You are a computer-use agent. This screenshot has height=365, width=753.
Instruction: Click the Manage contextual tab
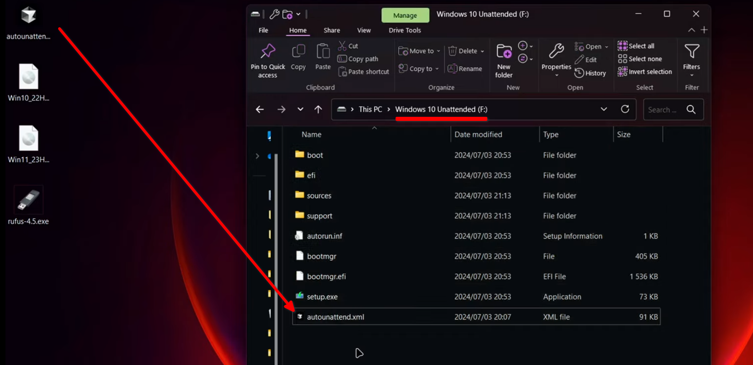point(405,15)
